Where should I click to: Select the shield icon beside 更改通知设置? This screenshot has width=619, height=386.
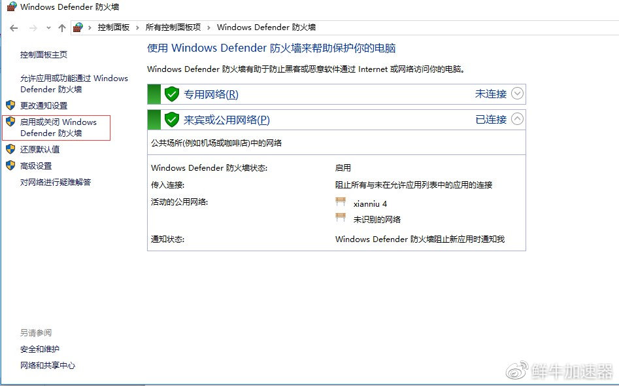pyautogui.click(x=9, y=105)
